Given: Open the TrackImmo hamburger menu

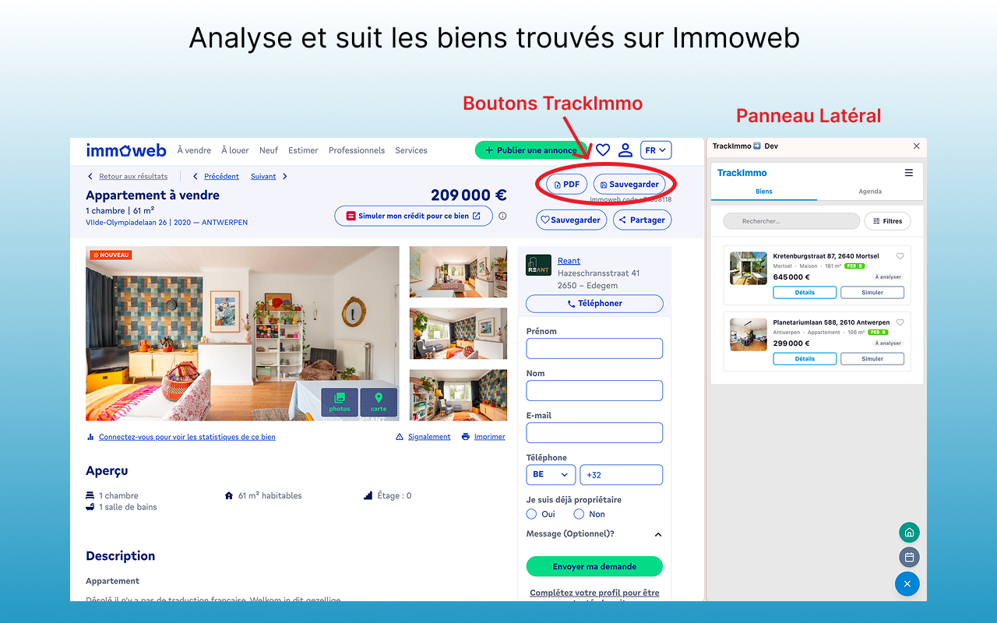Looking at the screenshot, I should (x=908, y=173).
